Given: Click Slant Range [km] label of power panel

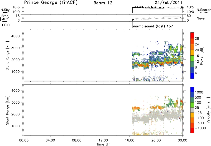Looking at the screenshot, I should 7,56.
